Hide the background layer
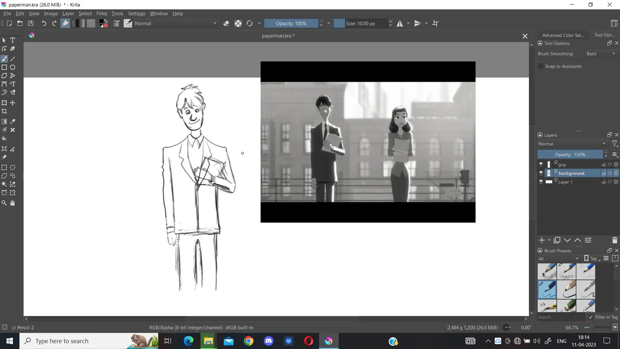 pos(541,173)
